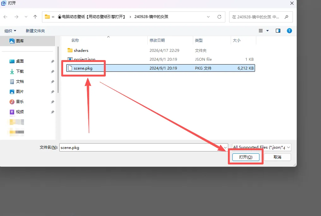
Task: Click the pin icon beside 音乐
Action: tap(53, 102)
